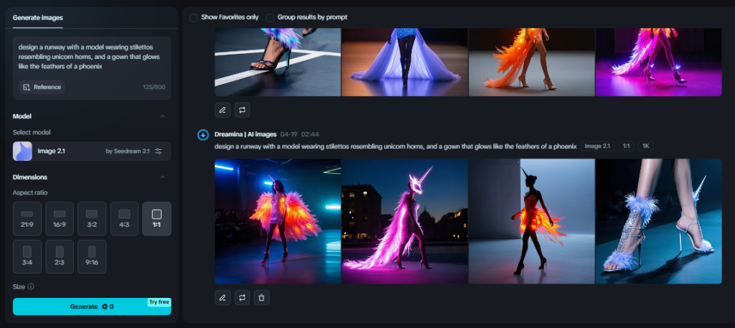735x328 pixels.
Task: Click regenerate icon below lower image row
Action: pyautogui.click(x=242, y=298)
